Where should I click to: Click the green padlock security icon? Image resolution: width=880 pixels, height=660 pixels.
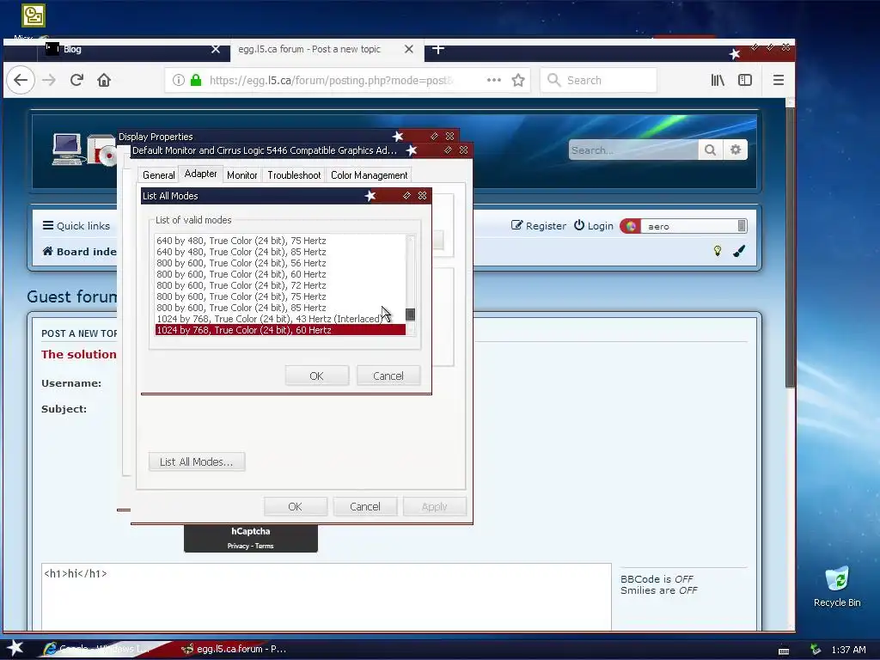point(196,80)
